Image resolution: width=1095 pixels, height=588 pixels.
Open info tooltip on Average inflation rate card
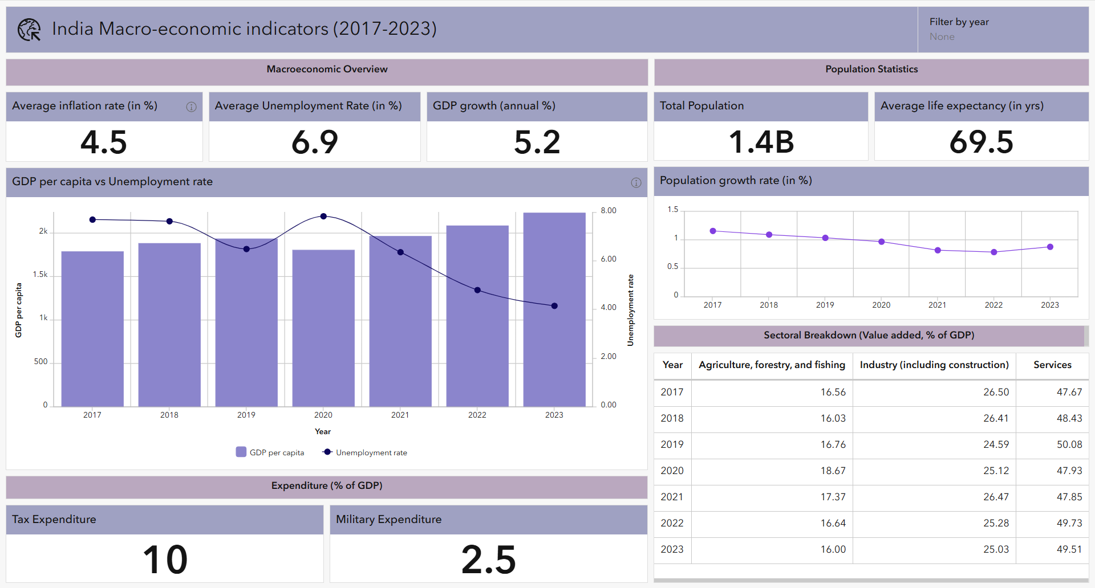(192, 107)
